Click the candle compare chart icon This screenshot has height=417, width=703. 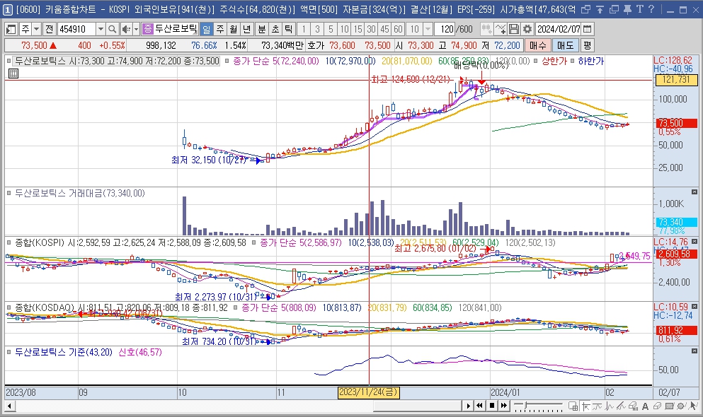[x=486, y=29]
